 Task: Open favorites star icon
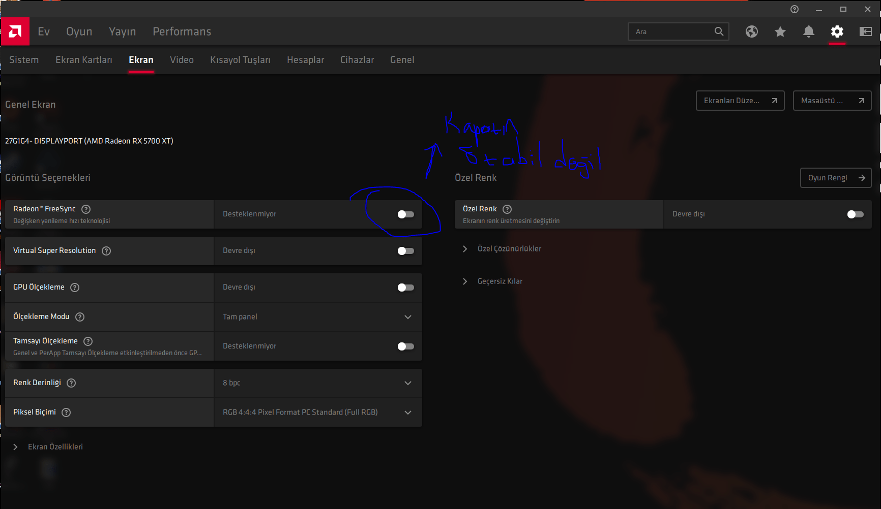tap(780, 31)
